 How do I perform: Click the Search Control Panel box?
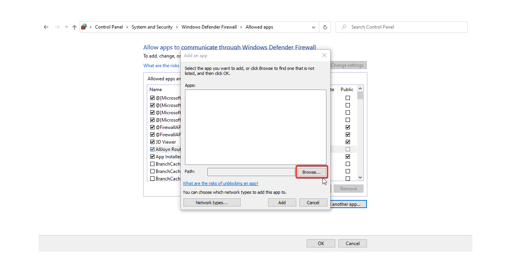pyautogui.click(x=402, y=27)
